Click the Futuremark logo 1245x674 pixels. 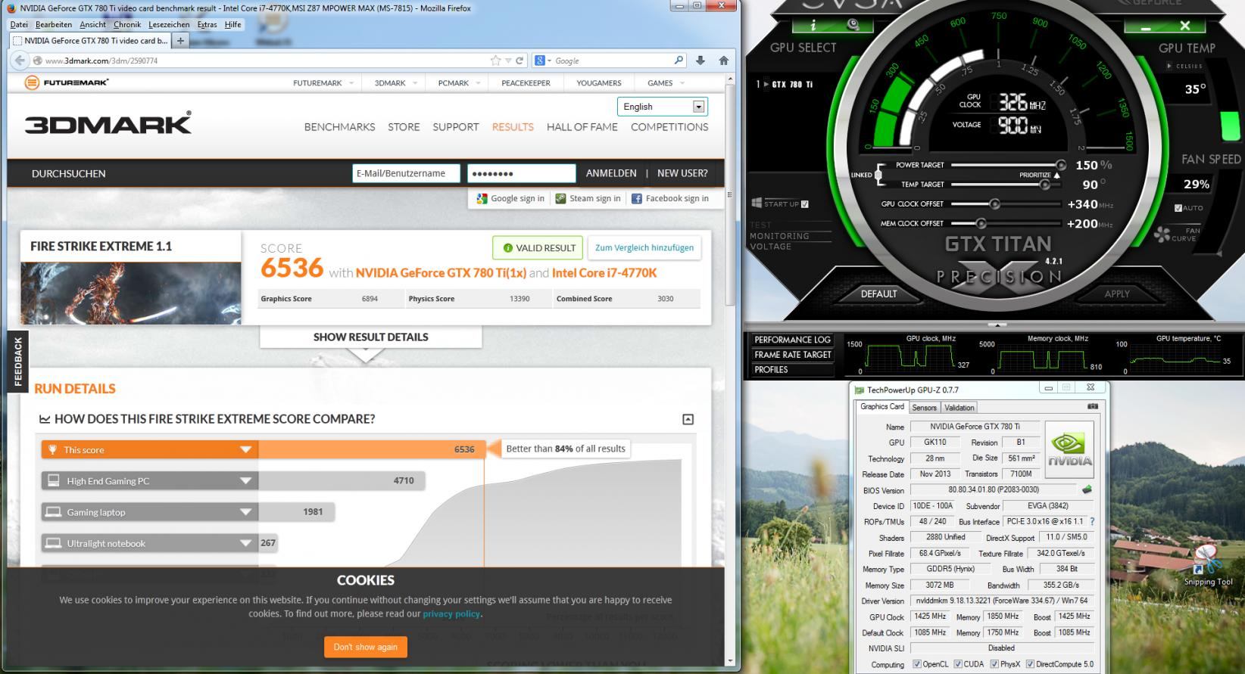[67, 82]
